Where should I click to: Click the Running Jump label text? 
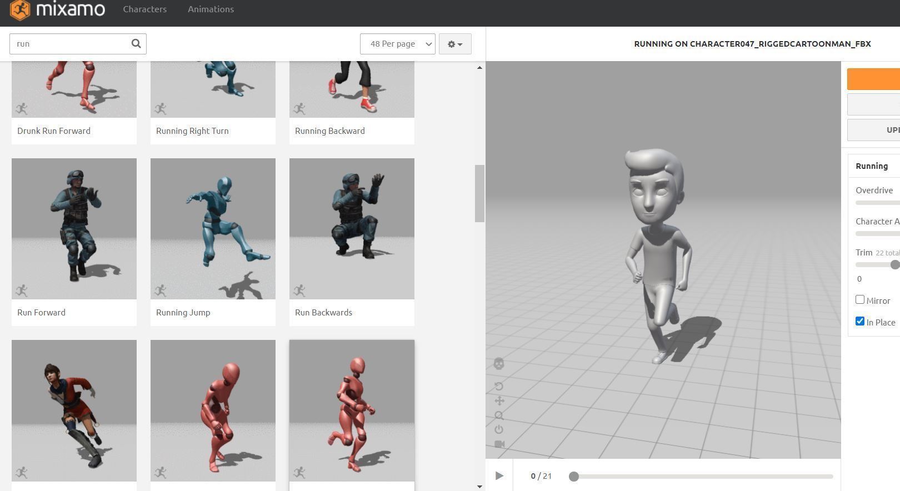click(x=183, y=312)
